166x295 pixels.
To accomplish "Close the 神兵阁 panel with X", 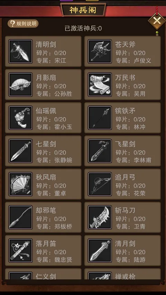I will pos(157,21).
